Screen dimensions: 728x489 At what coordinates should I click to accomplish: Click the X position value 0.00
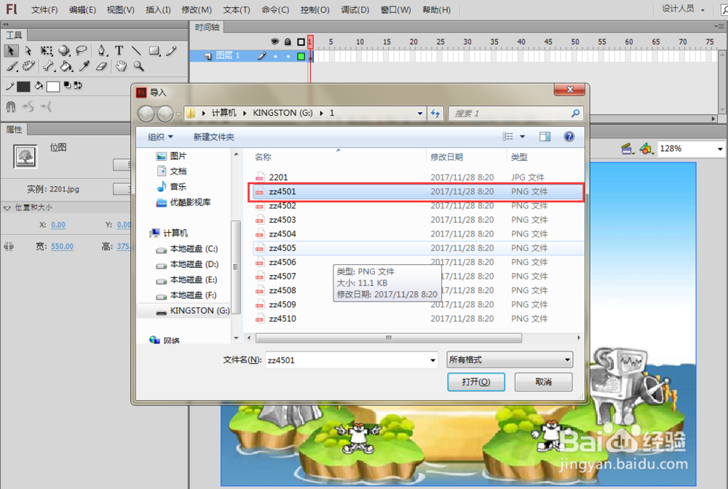[58, 225]
